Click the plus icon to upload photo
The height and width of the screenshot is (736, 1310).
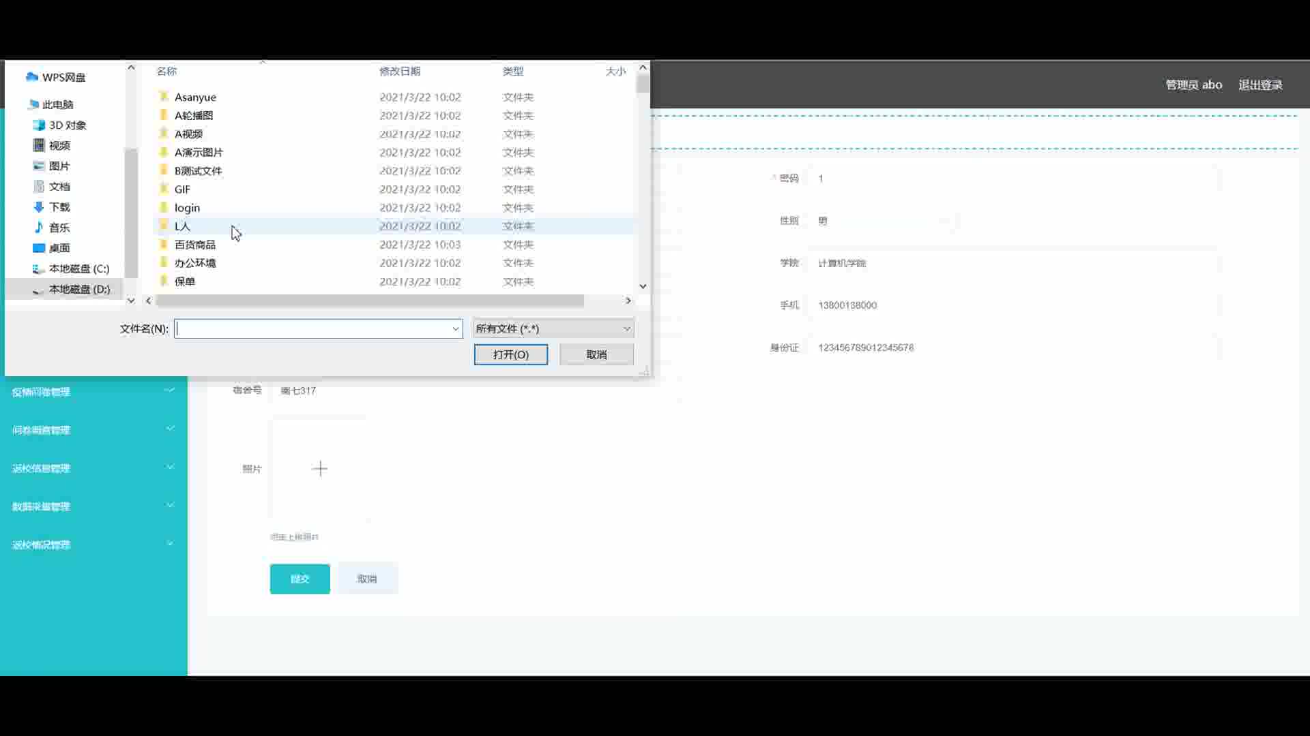click(x=319, y=468)
